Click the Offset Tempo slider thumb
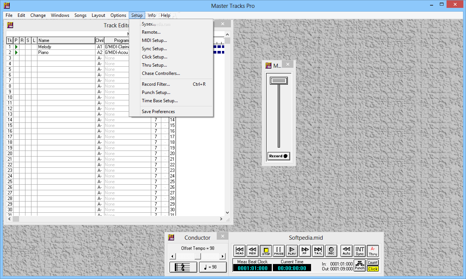The image size is (466, 279). pos(198,256)
